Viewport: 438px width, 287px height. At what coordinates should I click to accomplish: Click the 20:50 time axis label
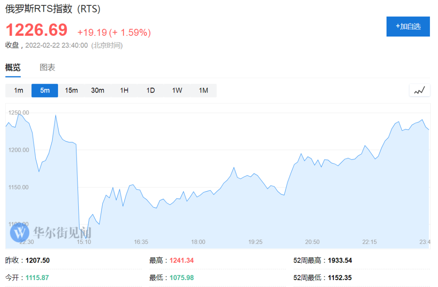(312, 242)
